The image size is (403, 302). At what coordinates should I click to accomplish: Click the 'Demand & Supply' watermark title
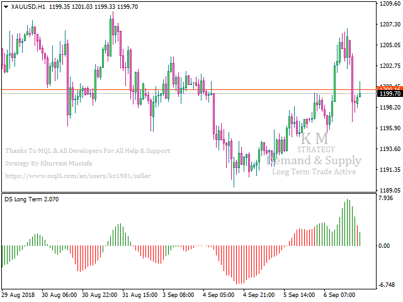[x=314, y=160]
